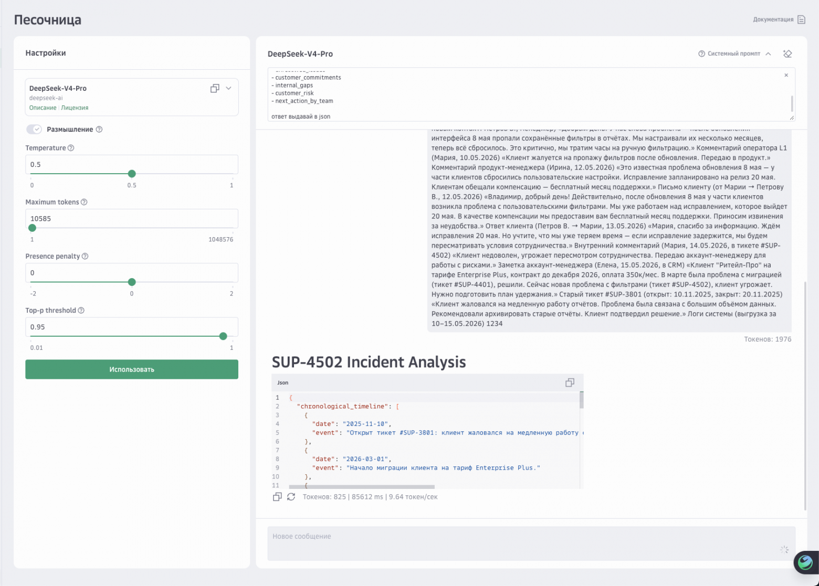Use the chat panel vertical scrollbar
Screen dimensions: 819x586
point(805,396)
